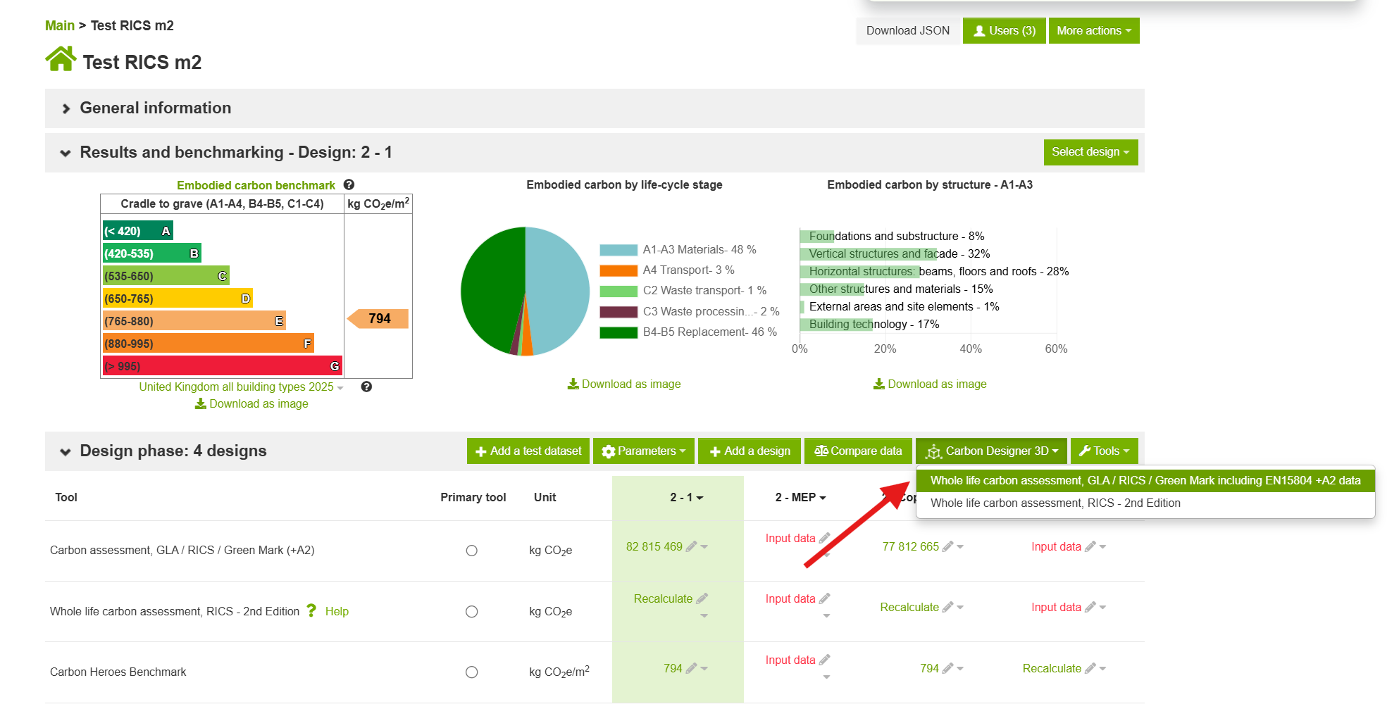The width and height of the screenshot is (1399, 728).
Task: Open the Select design dropdown
Action: (1090, 152)
